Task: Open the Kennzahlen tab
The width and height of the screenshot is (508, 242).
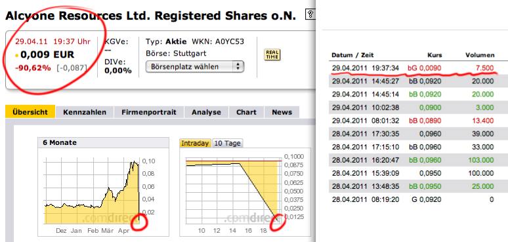Action: (85, 112)
